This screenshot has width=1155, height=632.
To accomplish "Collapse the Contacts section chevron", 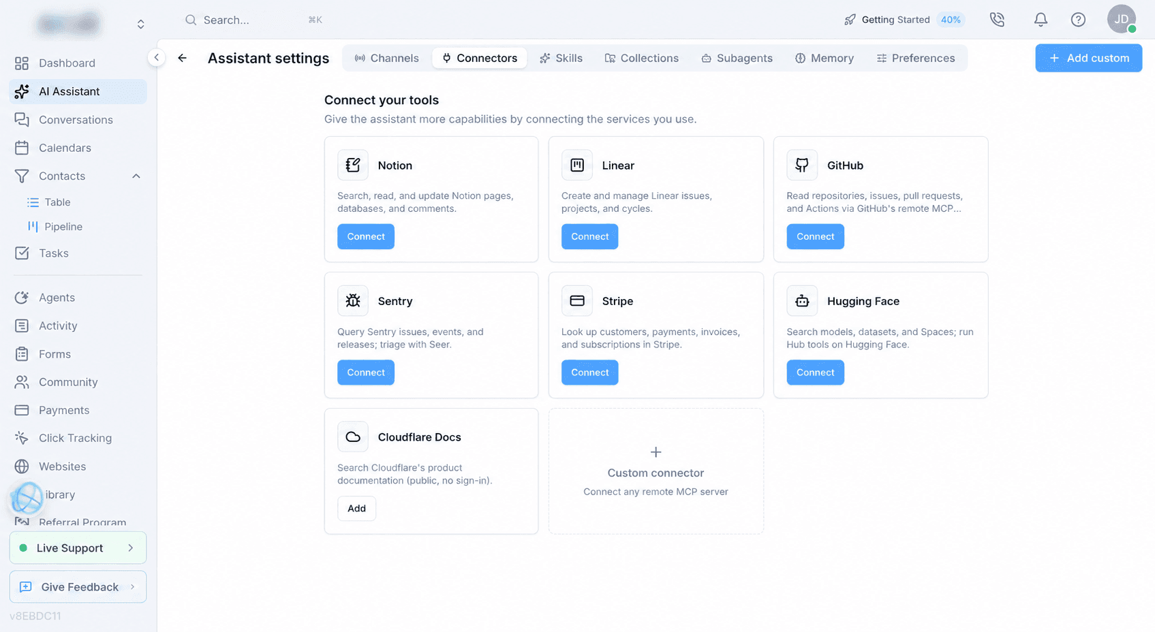I will (x=136, y=176).
